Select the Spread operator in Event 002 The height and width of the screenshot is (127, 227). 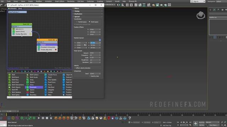tap(47, 45)
